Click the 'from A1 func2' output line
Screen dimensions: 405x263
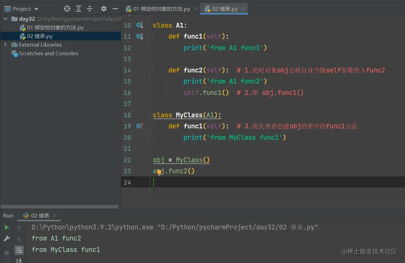coord(56,238)
